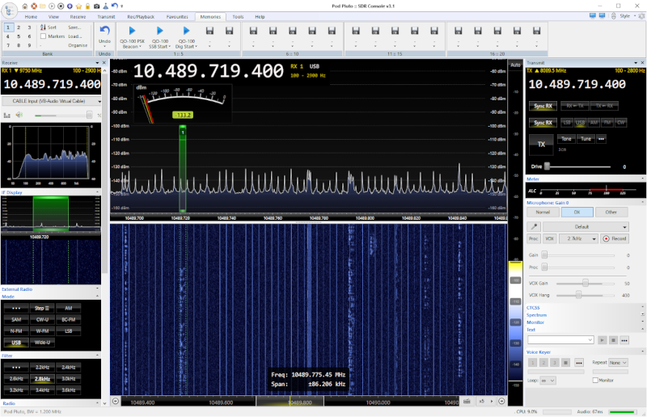Click the home icon in quick access toolbar

pos(25,6)
